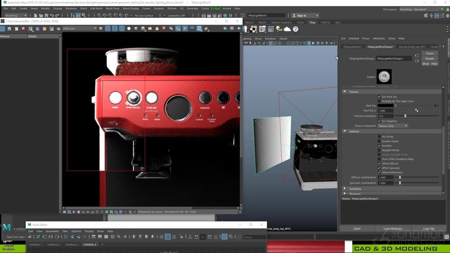Click the Presets button

click(x=430, y=58)
